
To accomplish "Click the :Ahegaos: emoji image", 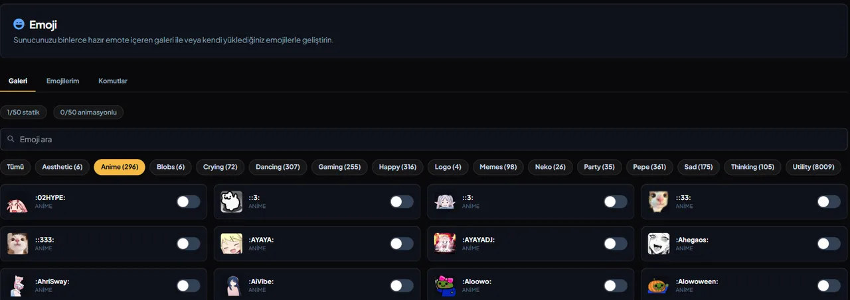I will click(x=659, y=244).
